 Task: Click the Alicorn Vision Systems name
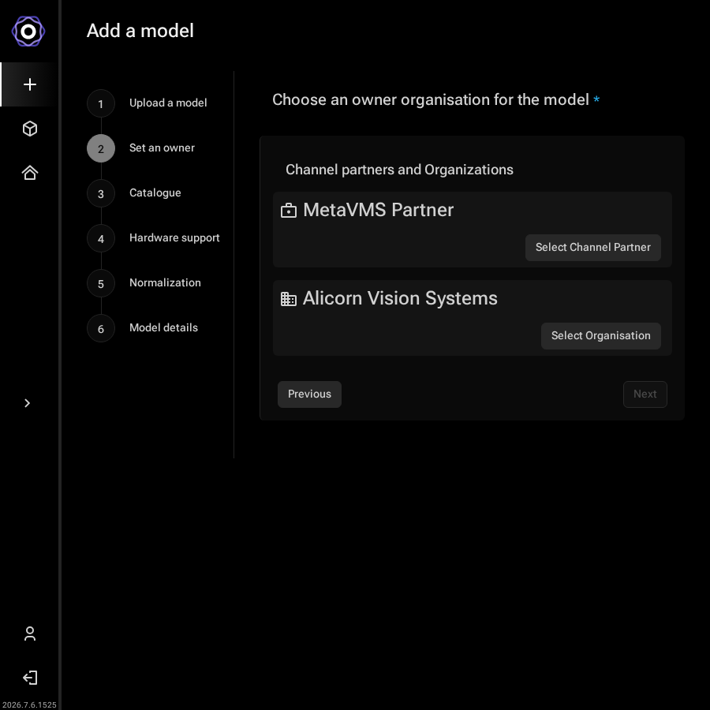pyautogui.click(x=400, y=298)
